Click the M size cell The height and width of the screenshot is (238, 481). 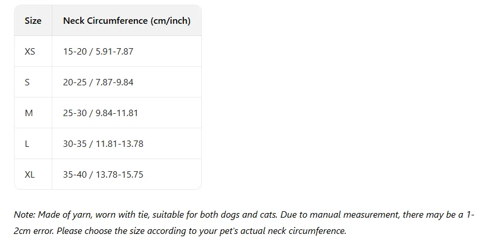(28, 113)
